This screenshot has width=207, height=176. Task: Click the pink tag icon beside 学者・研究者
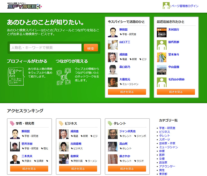[x=12, y=124]
